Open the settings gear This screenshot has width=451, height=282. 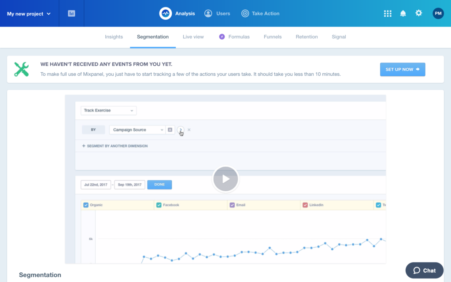[419, 13]
